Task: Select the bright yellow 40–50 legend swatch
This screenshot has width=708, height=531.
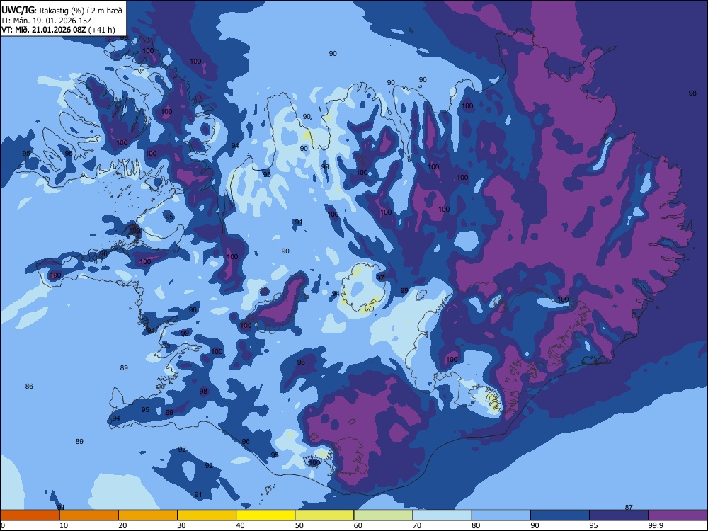Action: 265,515
